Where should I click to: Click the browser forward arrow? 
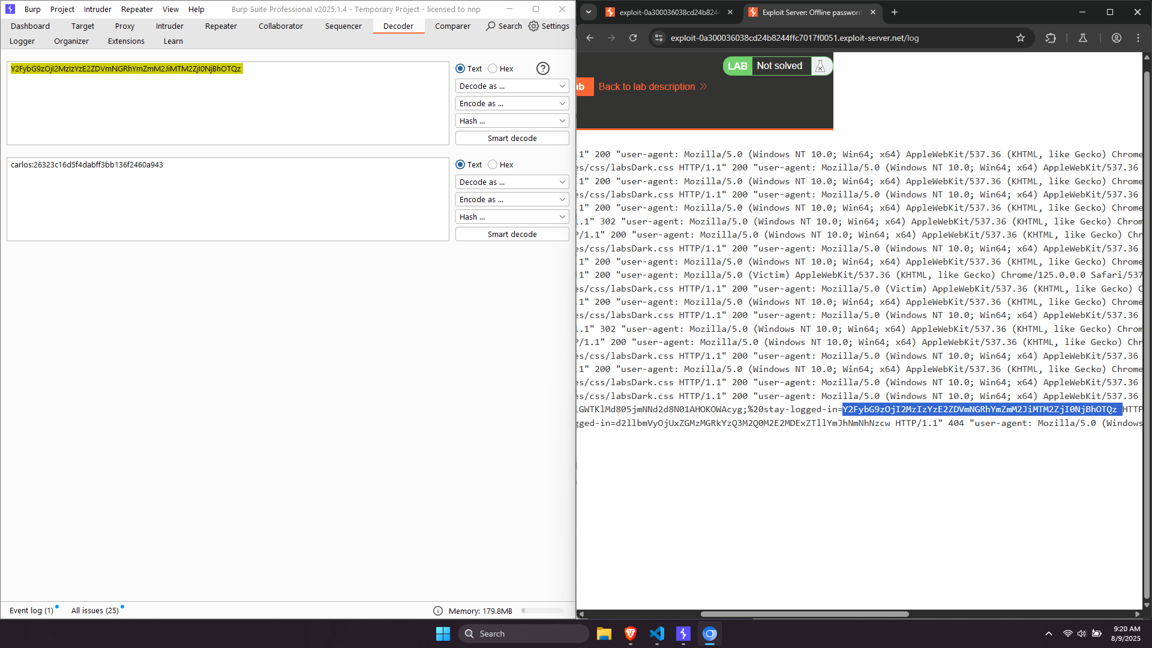coord(611,38)
